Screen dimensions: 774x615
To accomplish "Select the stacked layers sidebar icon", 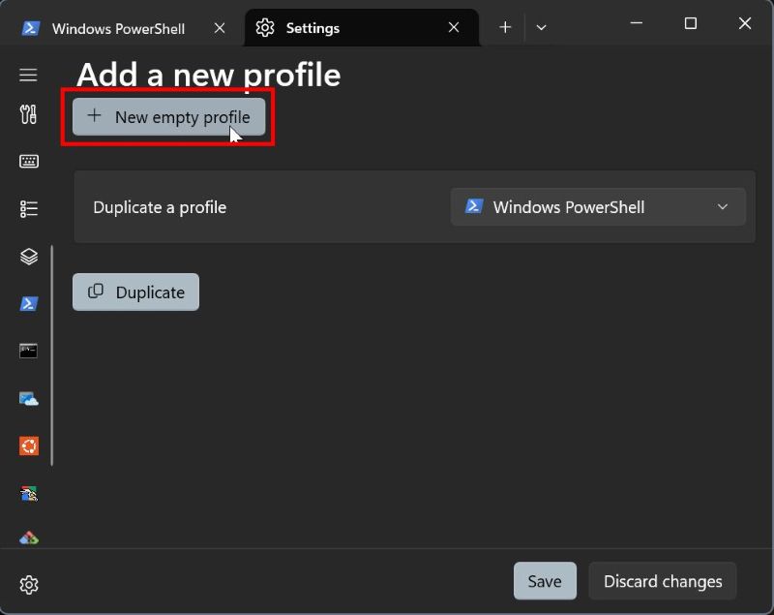I will pos(28,257).
